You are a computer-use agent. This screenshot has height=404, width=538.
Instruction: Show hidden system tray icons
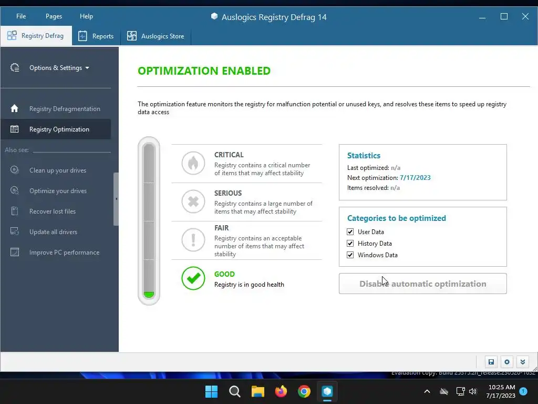point(427,391)
